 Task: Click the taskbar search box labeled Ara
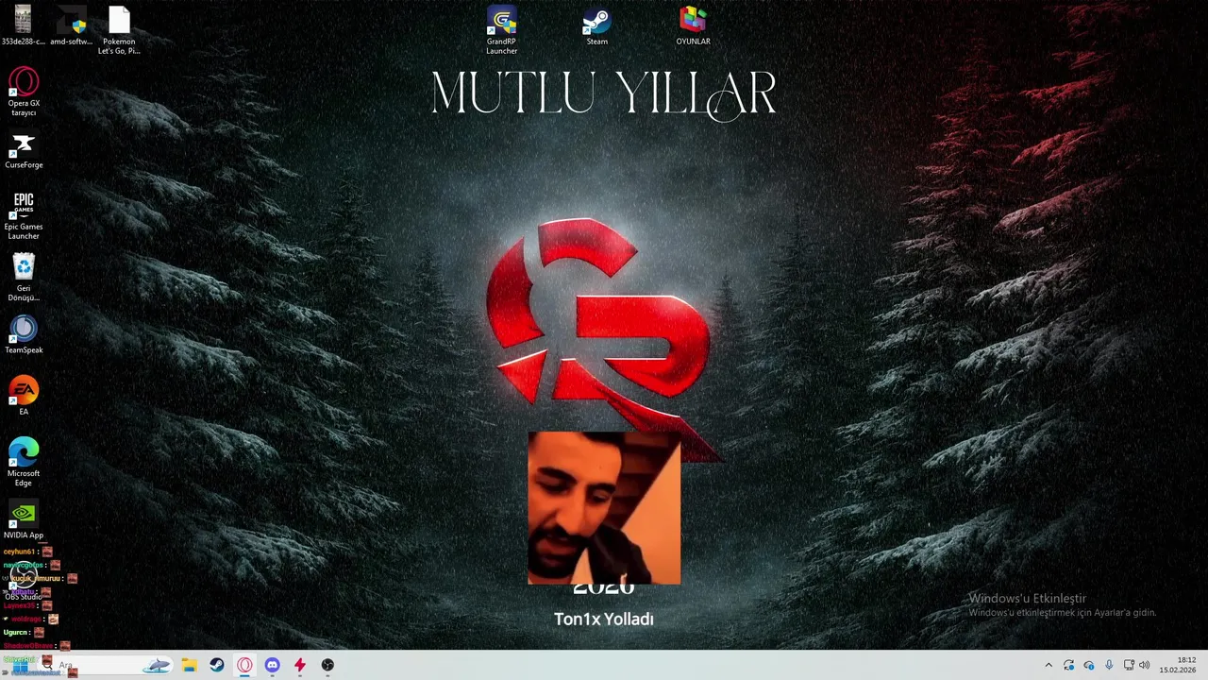coord(104,666)
